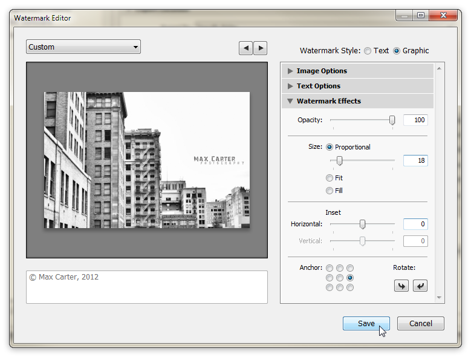Click scroll up arrow in effects panel
Image resolution: width=471 pixels, height=357 pixels.
439,68
